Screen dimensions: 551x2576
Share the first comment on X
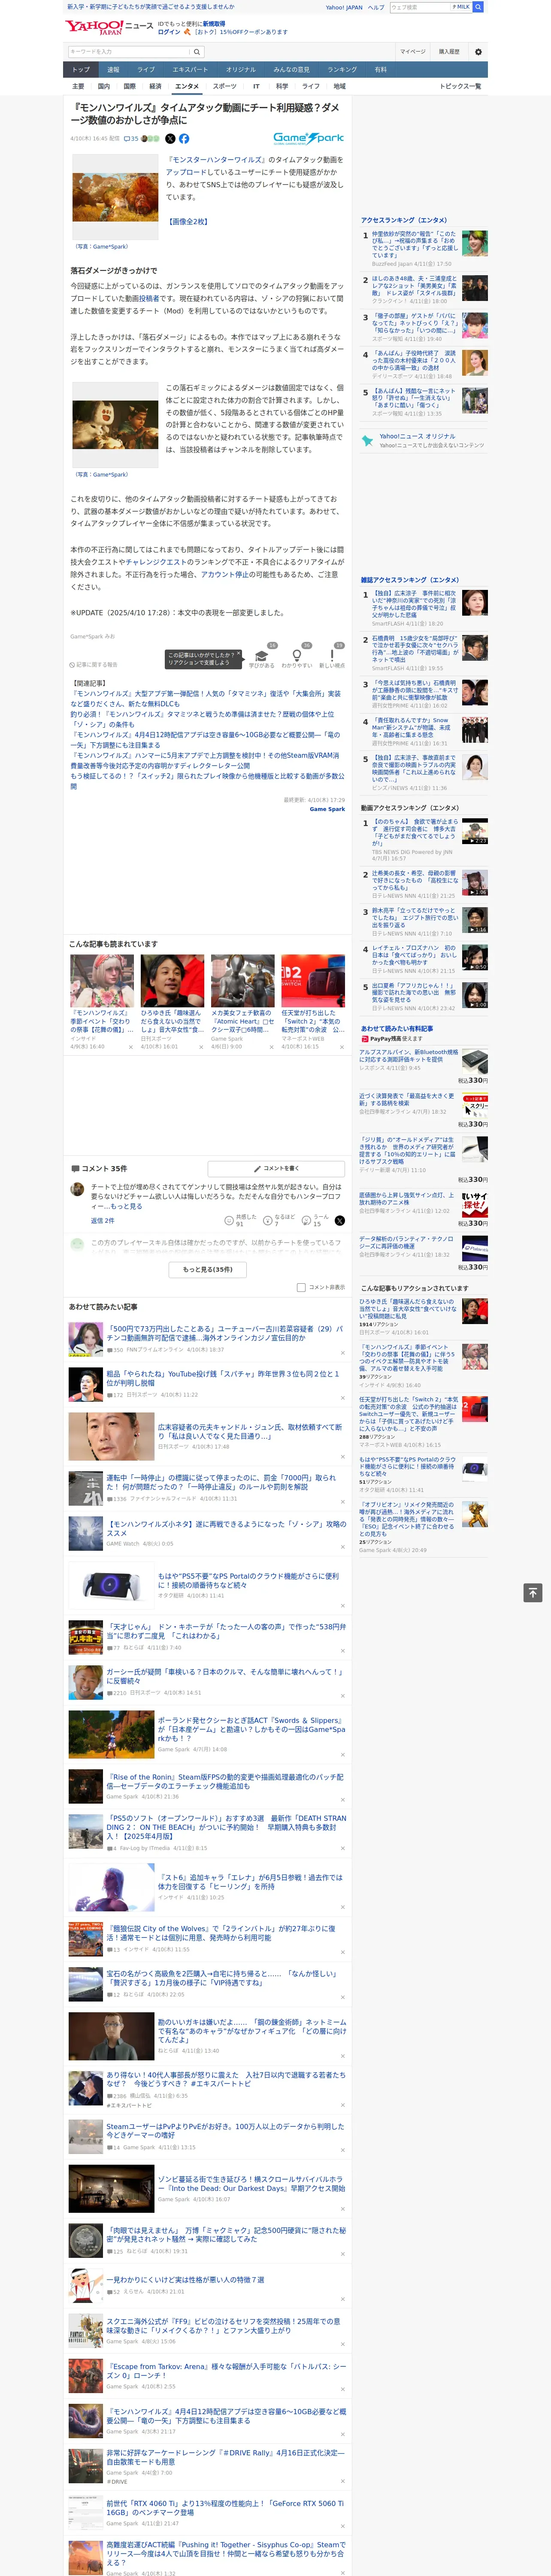(340, 1221)
